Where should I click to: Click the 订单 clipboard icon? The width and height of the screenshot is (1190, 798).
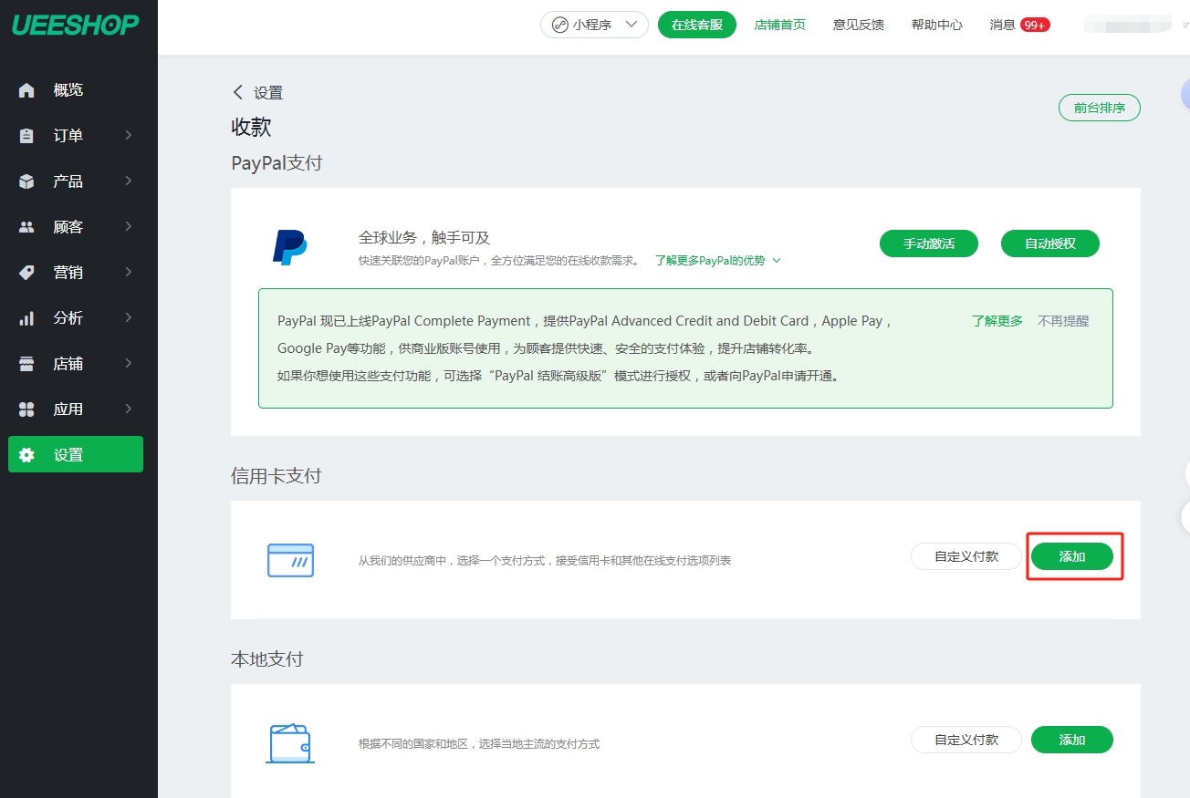26,136
